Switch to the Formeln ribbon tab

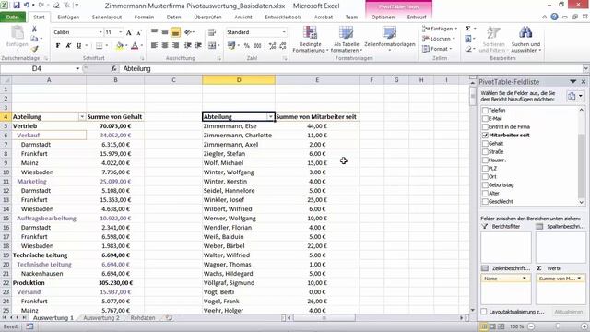(x=144, y=17)
